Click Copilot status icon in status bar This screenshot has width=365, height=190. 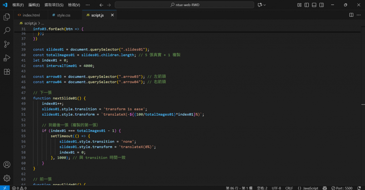pos(325,188)
